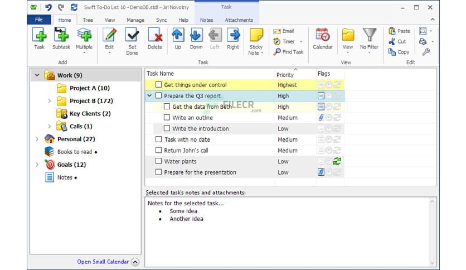Tick the 'Water plants' task checkbox
Image resolution: width=466 pixels, height=270 pixels.
tap(158, 161)
